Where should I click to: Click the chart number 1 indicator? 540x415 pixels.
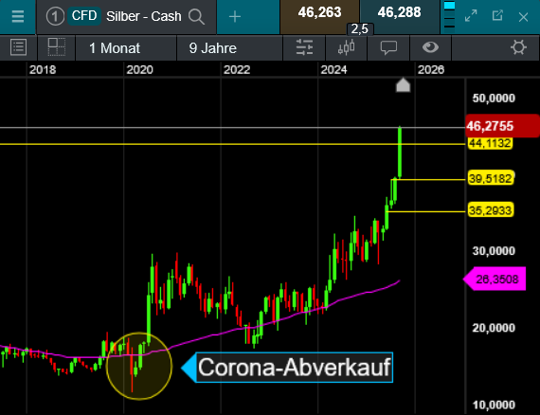tap(55, 16)
